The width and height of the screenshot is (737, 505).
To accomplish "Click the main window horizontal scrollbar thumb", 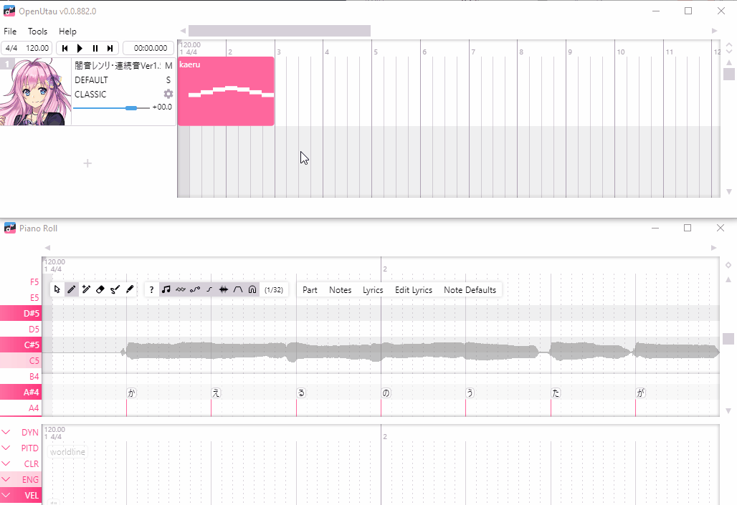I will coord(279,31).
